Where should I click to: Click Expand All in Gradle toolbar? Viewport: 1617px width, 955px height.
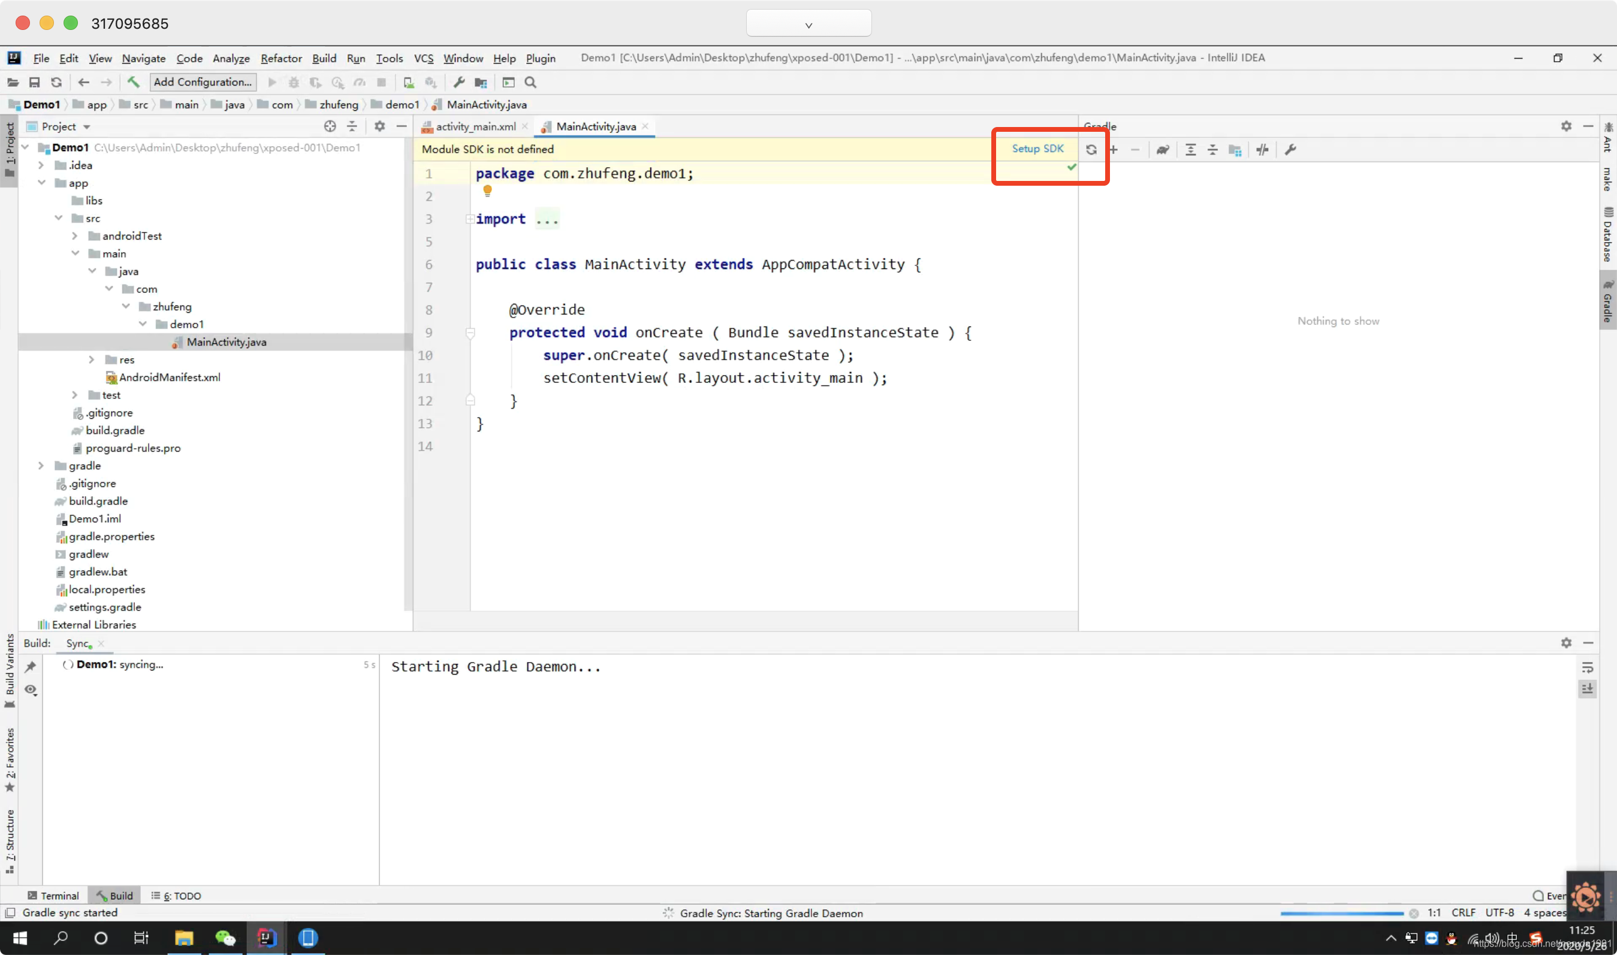click(x=1191, y=150)
